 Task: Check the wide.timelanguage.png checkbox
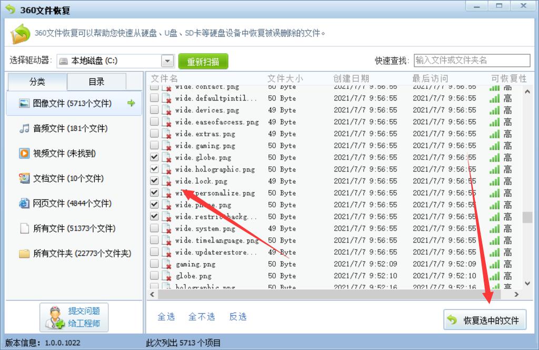[154, 240]
